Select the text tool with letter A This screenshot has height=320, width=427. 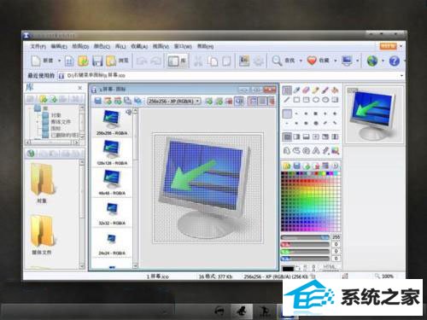point(316,150)
